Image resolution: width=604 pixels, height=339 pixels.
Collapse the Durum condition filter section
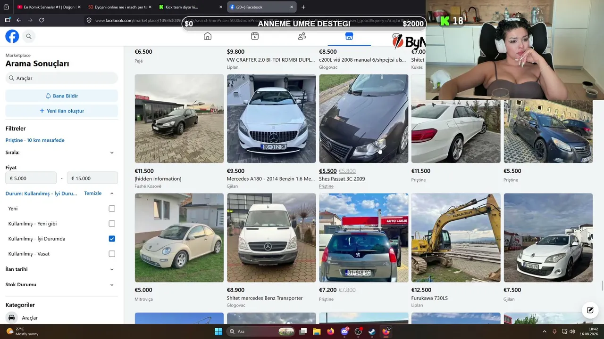pyautogui.click(x=112, y=194)
